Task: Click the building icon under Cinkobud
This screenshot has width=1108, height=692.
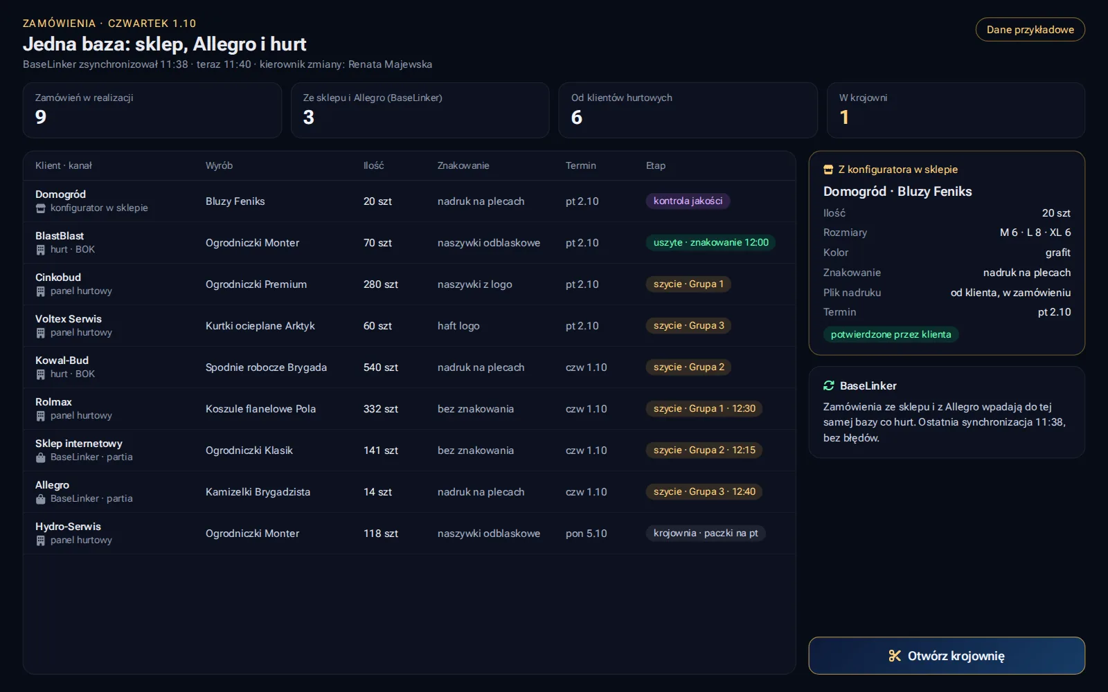Action: (x=40, y=291)
